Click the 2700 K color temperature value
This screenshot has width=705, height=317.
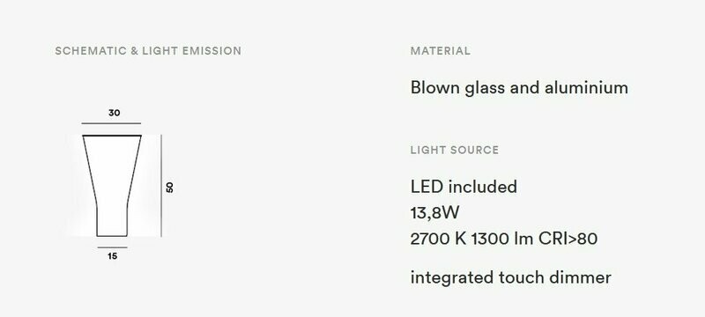[x=438, y=239]
